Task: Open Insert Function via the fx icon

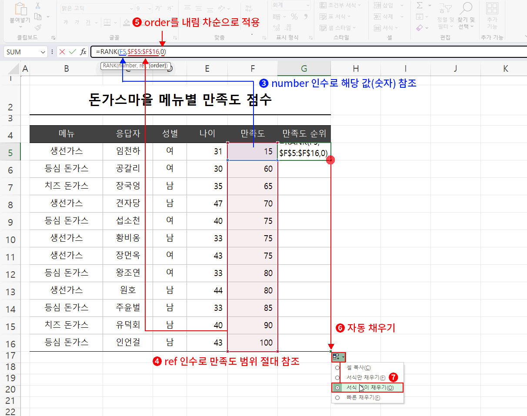Action: [83, 52]
